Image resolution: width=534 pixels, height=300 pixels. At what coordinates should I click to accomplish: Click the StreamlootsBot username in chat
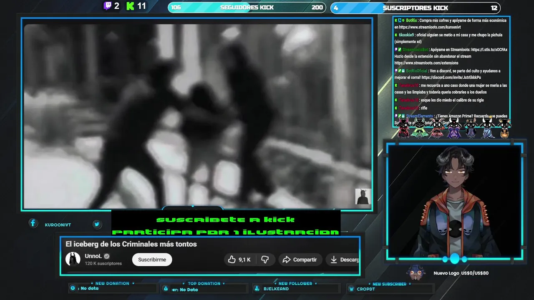click(x=415, y=50)
